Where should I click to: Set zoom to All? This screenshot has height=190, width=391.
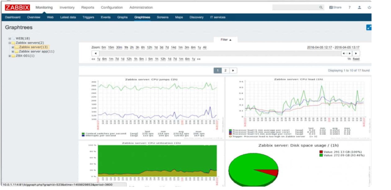pyautogui.click(x=205, y=47)
